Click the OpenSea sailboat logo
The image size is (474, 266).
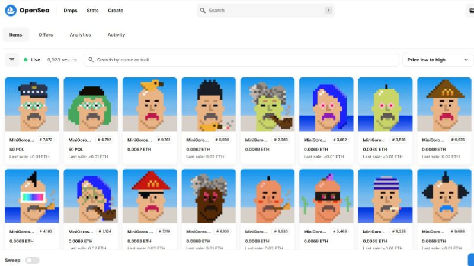(11, 11)
